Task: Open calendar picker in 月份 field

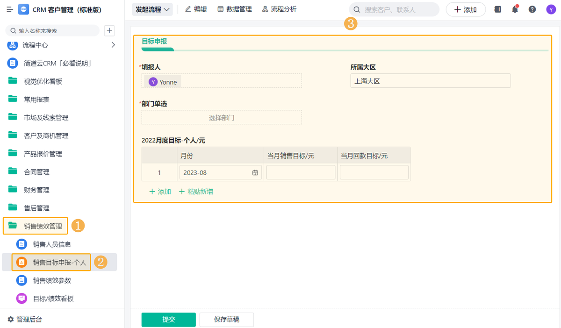Action: click(255, 172)
